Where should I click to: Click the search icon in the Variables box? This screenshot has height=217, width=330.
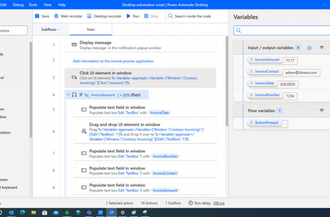tap(238, 30)
